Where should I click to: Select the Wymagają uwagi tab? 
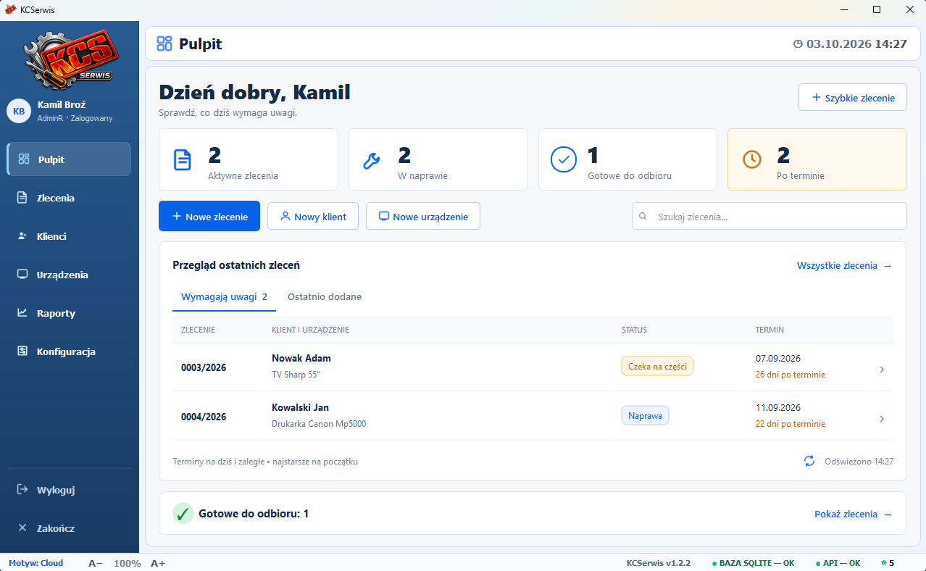[x=225, y=296]
